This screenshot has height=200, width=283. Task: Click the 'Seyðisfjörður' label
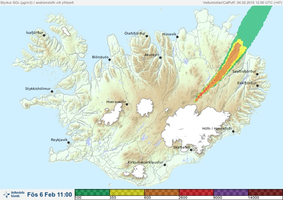(x=244, y=71)
